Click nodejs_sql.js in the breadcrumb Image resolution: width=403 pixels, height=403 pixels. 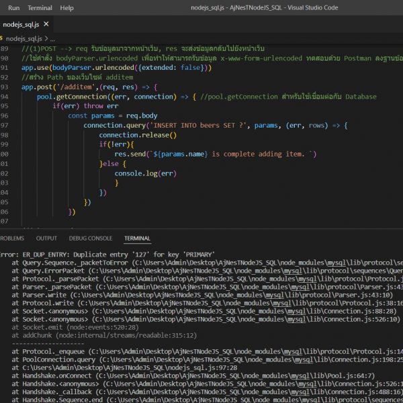click(24, 39)
